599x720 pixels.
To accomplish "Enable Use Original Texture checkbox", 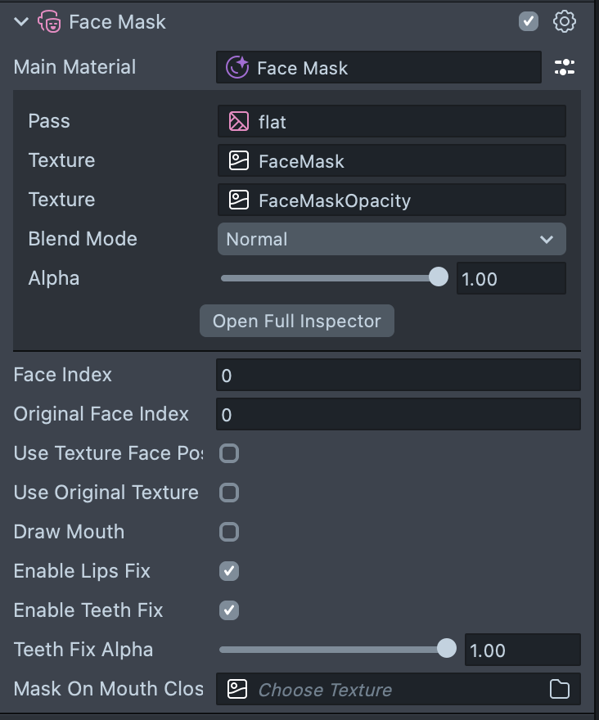I will coord(229,493).
